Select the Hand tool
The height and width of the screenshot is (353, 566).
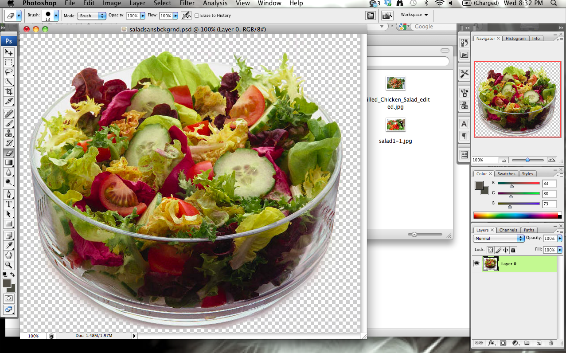click(9, 255)
